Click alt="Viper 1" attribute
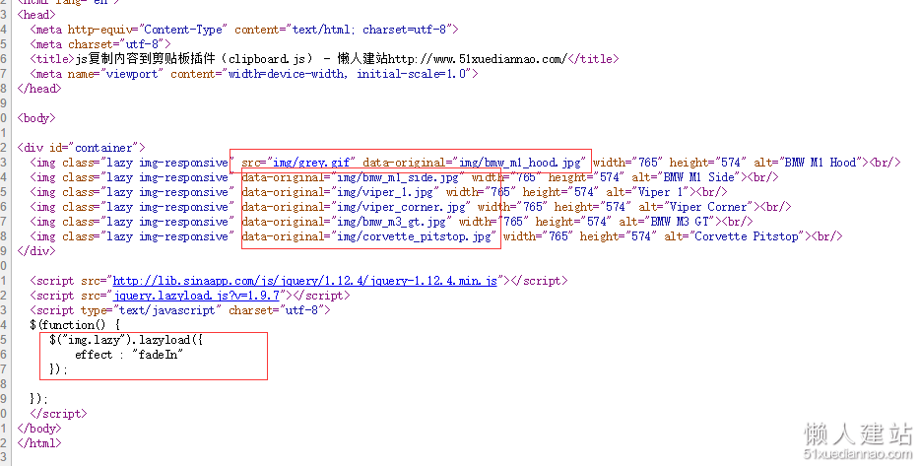Image resolution: width=919 pixels, height=466 pixels. click(x=648, y=192)
